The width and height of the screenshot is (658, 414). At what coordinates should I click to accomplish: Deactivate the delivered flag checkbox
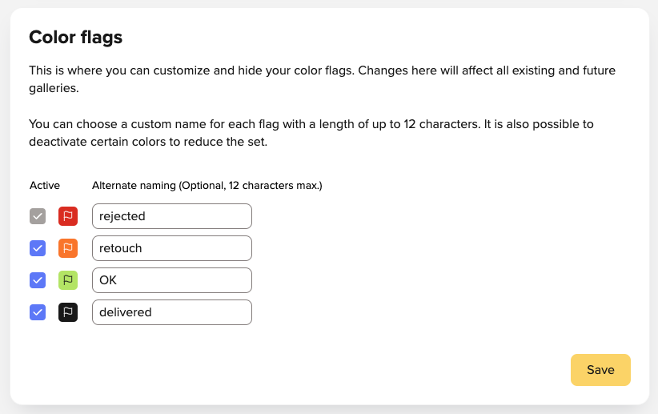point(38,312)
